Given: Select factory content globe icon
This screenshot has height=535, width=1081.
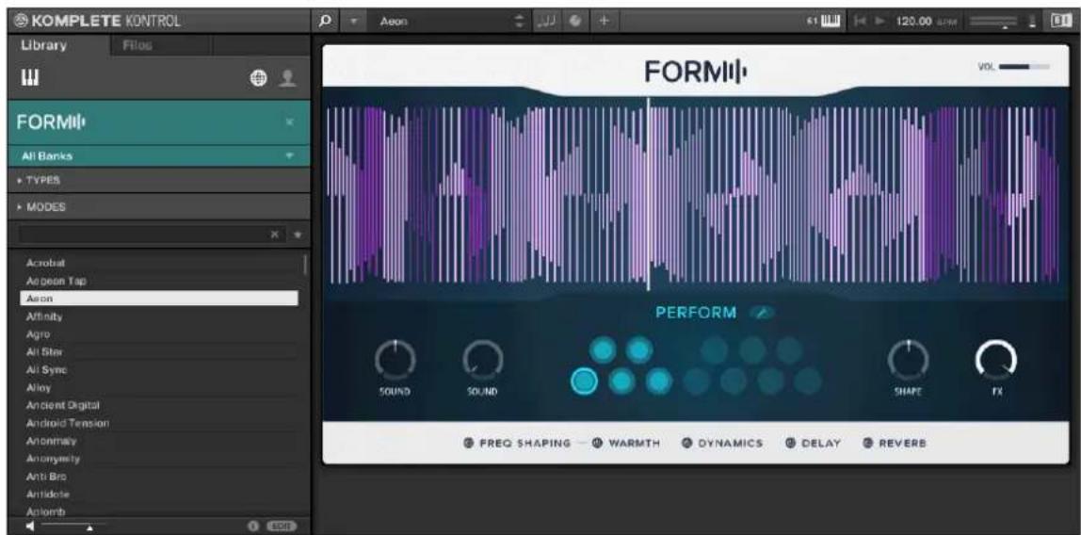Looking at the screenshot, I should (259, 79).
